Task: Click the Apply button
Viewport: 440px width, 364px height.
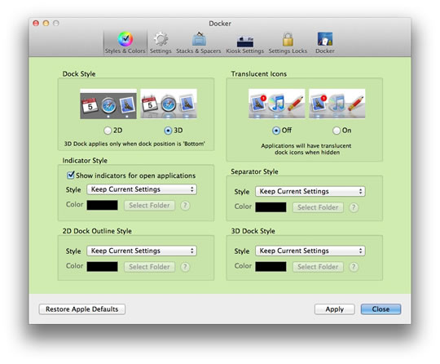Action: pyautogui.click(x=335, y=309)
